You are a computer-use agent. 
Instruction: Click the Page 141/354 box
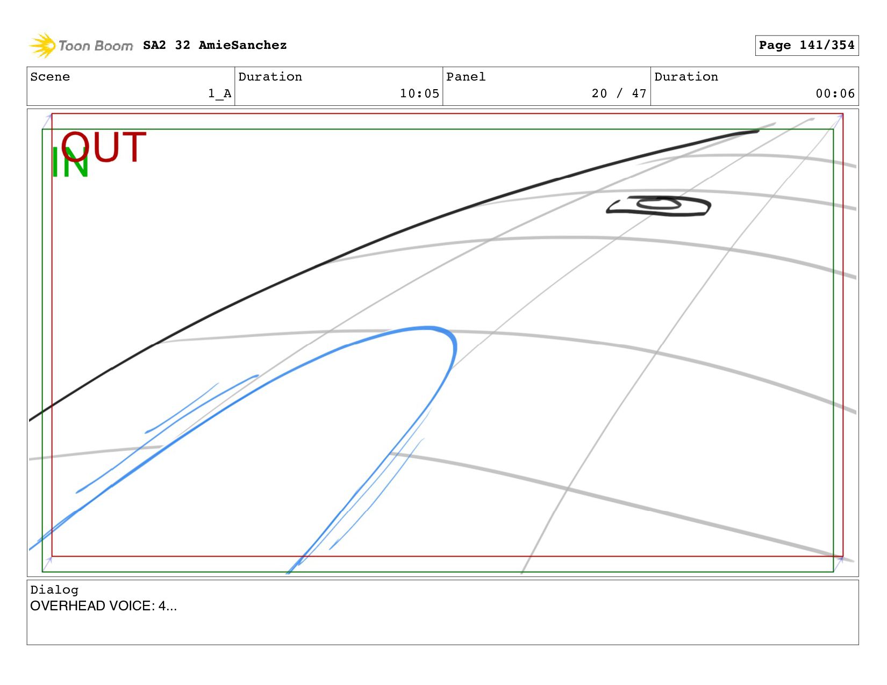pos(806,45)
